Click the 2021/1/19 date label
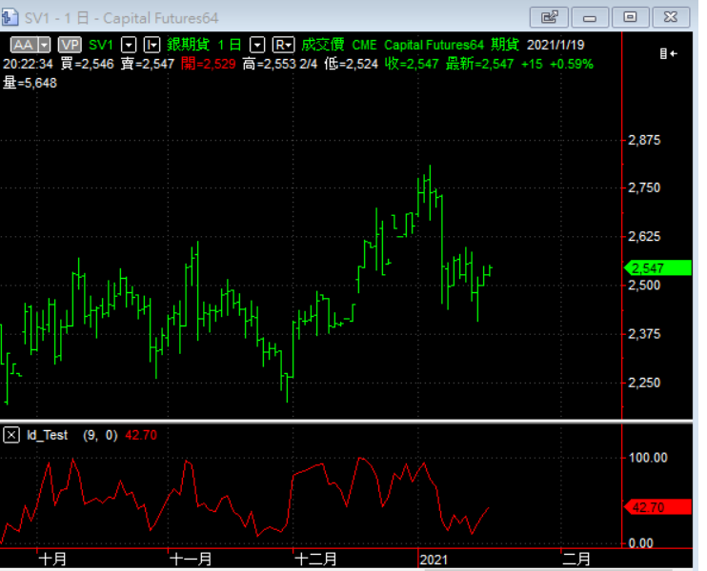The height and width of the screenshot is (571, 707). tap(555, 45)
